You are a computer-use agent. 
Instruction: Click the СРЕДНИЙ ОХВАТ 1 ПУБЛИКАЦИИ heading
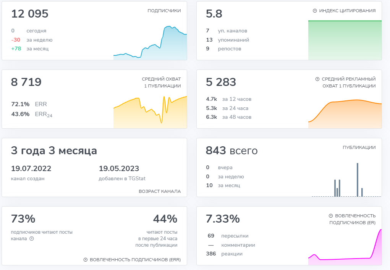pos(161,82)
